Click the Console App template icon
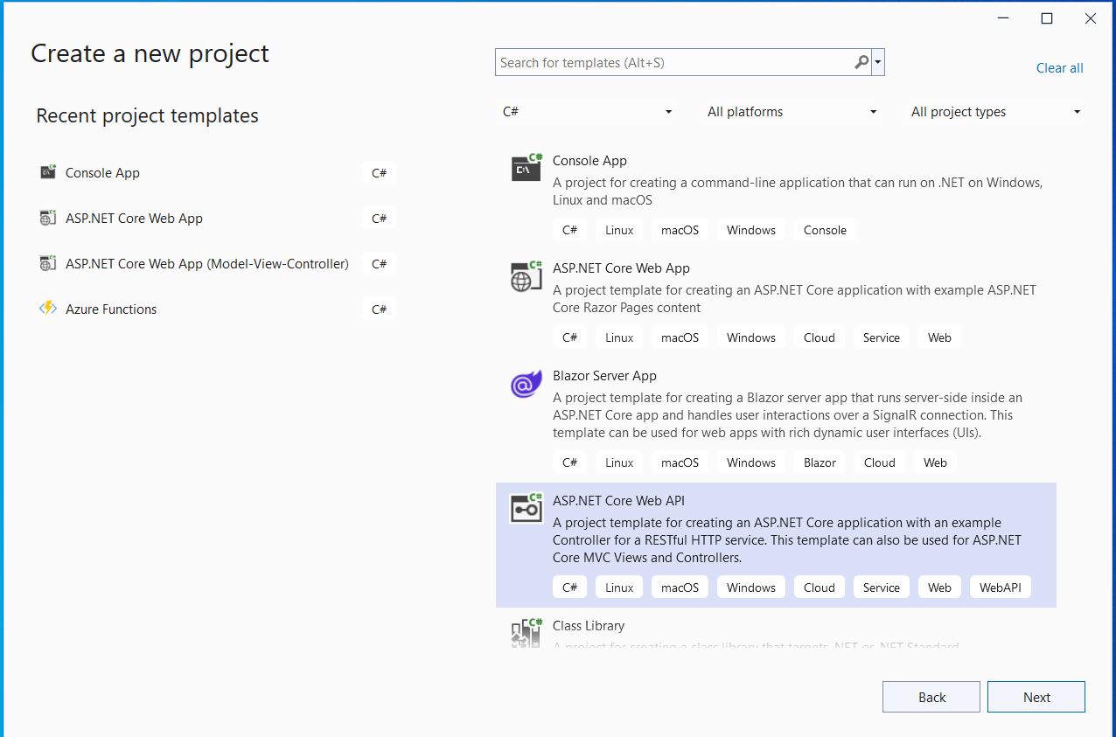This screenshot has height=737, width=1116. 525,168
